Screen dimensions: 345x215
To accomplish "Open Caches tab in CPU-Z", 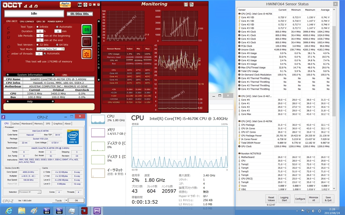I will click(x=15, y=124).
